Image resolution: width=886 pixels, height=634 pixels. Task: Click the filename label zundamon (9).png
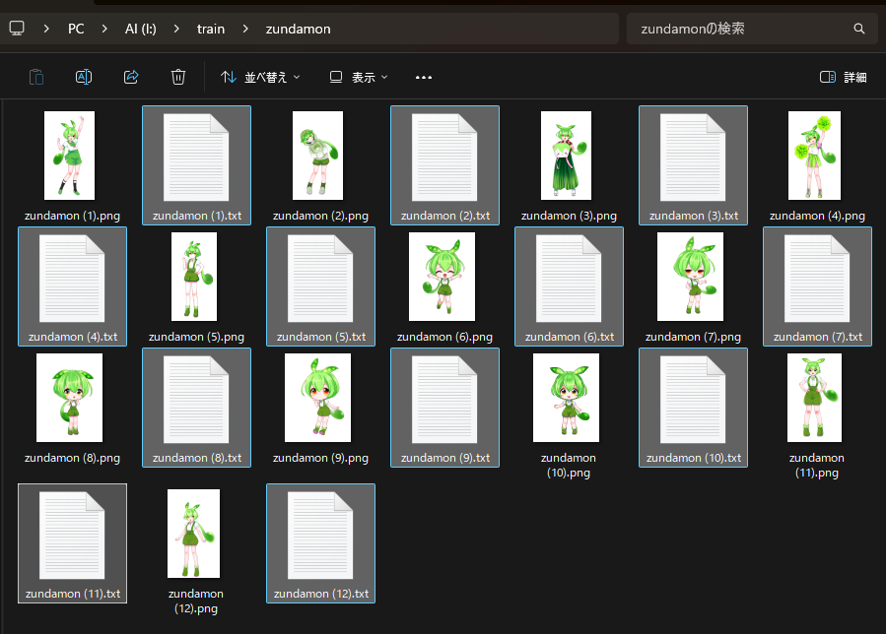point(321,458)
